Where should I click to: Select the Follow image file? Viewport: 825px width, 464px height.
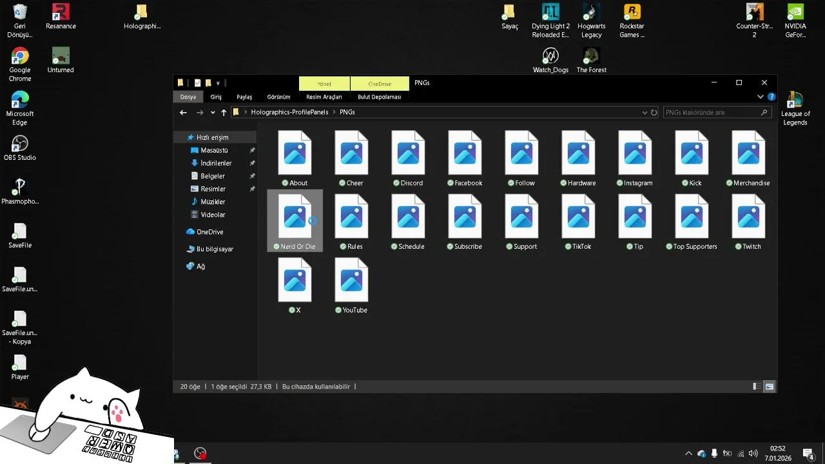pyautogui.click(x=521, y=159)
